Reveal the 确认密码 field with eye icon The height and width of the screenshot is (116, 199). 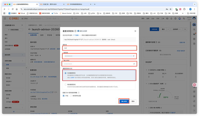[x=134, y=63]
